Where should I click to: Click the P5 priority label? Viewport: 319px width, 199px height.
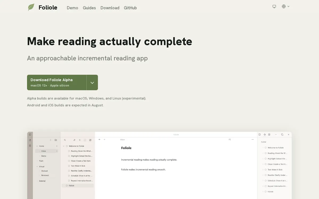pyautogui.click(x=230, y=140)
